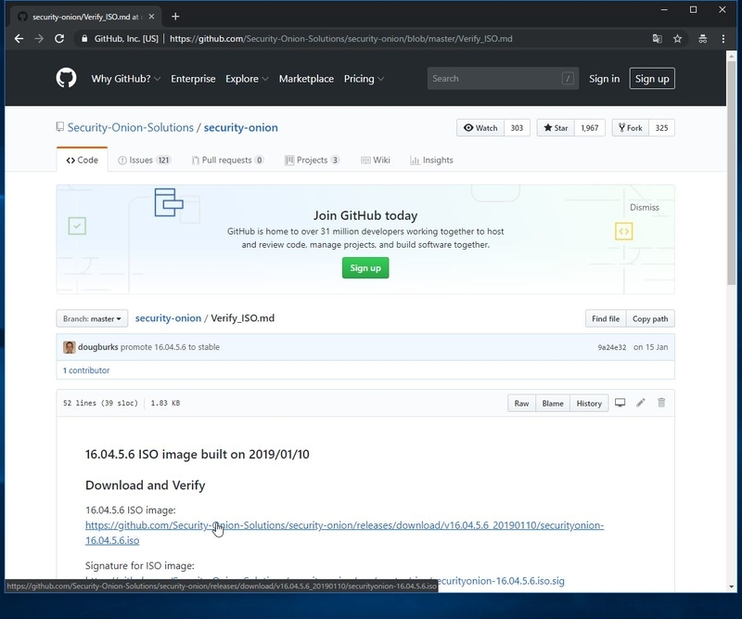
Task: Click the repository icon before Security-Onion-Solutions
Action: point(60,127)
